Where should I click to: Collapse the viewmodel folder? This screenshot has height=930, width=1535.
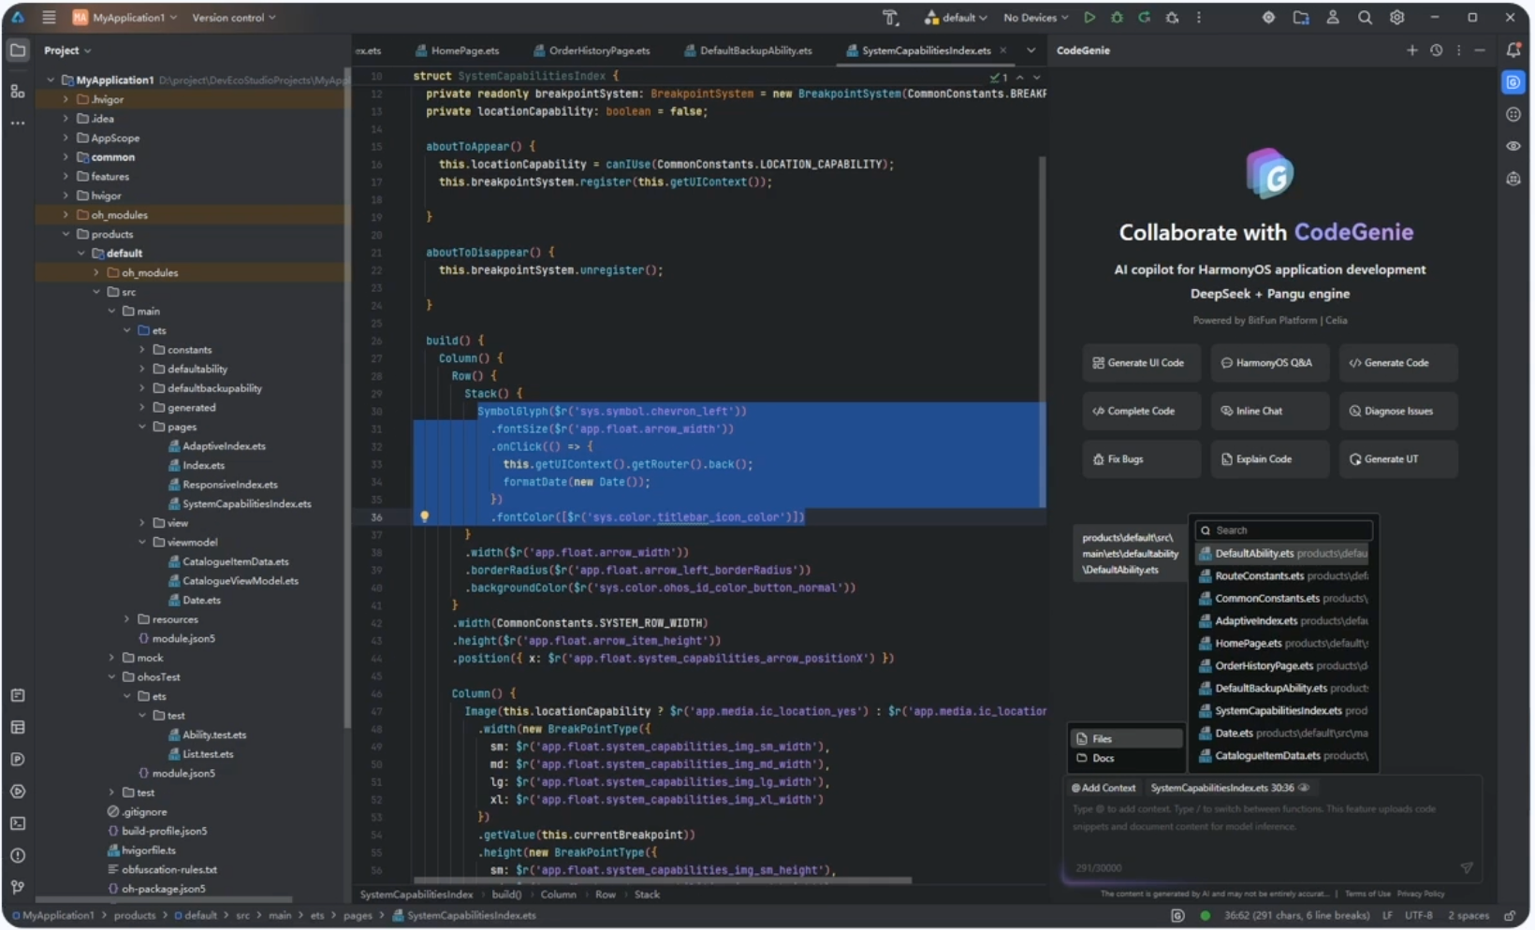(x=142, y=543)
